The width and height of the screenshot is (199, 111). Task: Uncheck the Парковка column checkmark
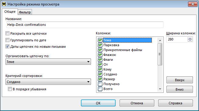(100, 45)
